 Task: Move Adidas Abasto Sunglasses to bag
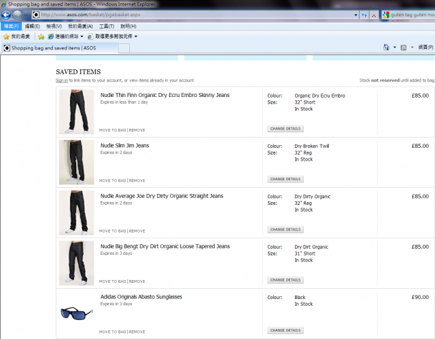point(112,332)
